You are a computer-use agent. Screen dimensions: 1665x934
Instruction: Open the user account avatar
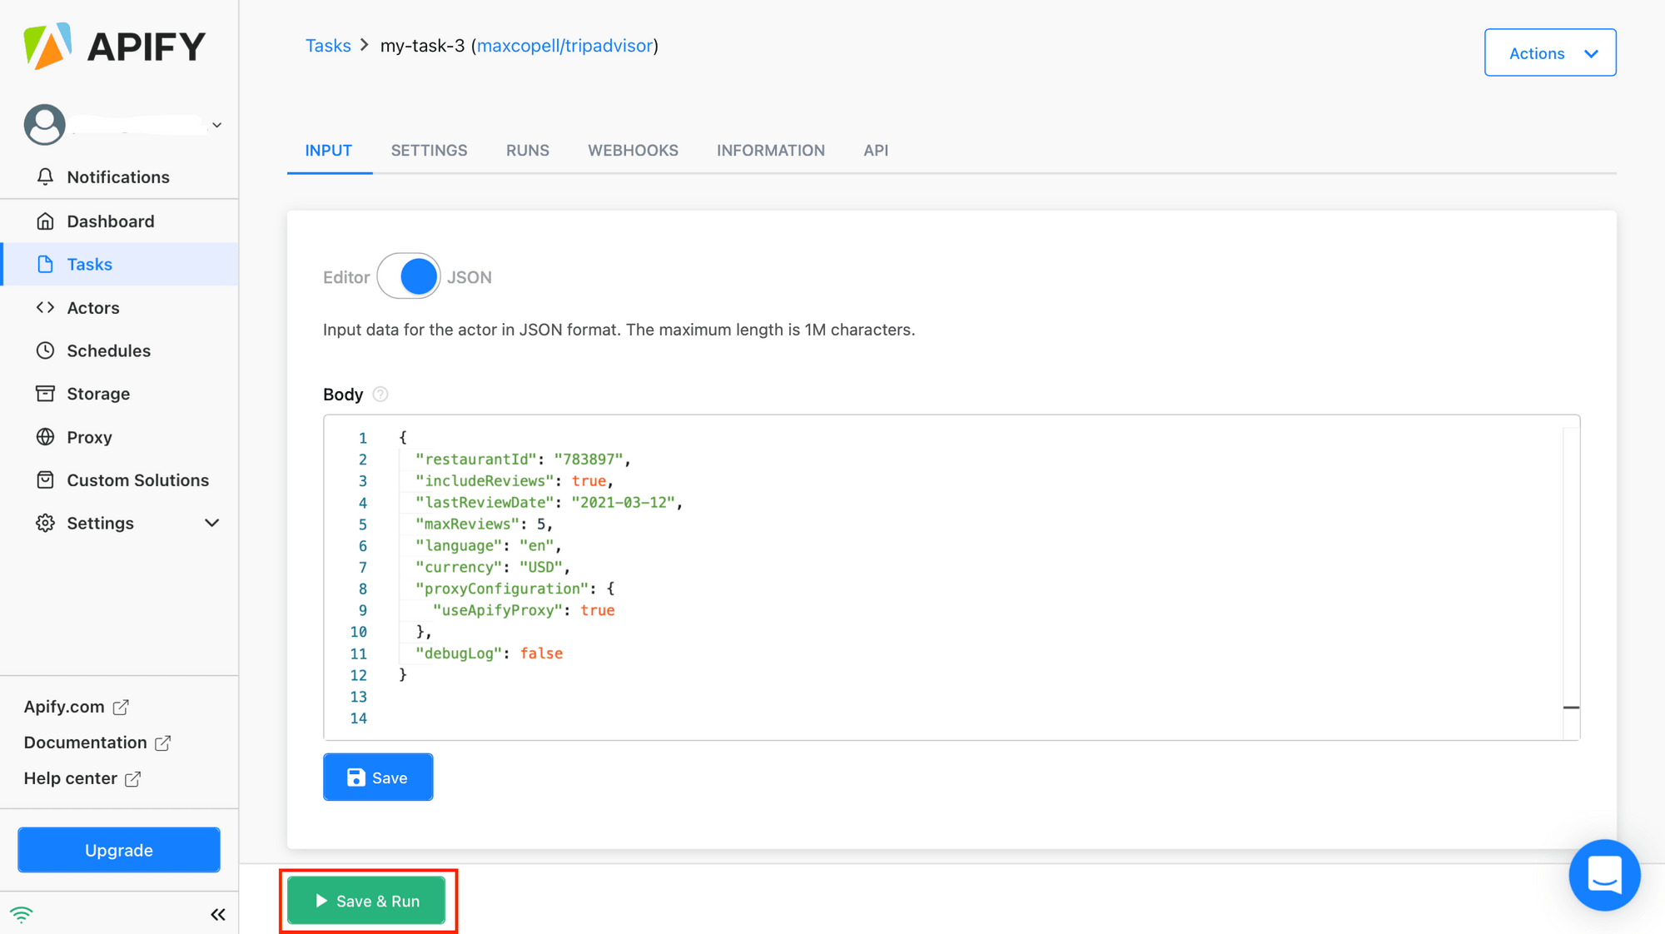44,125
